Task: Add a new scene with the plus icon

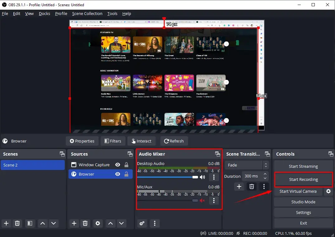Action: pos(6,223)
